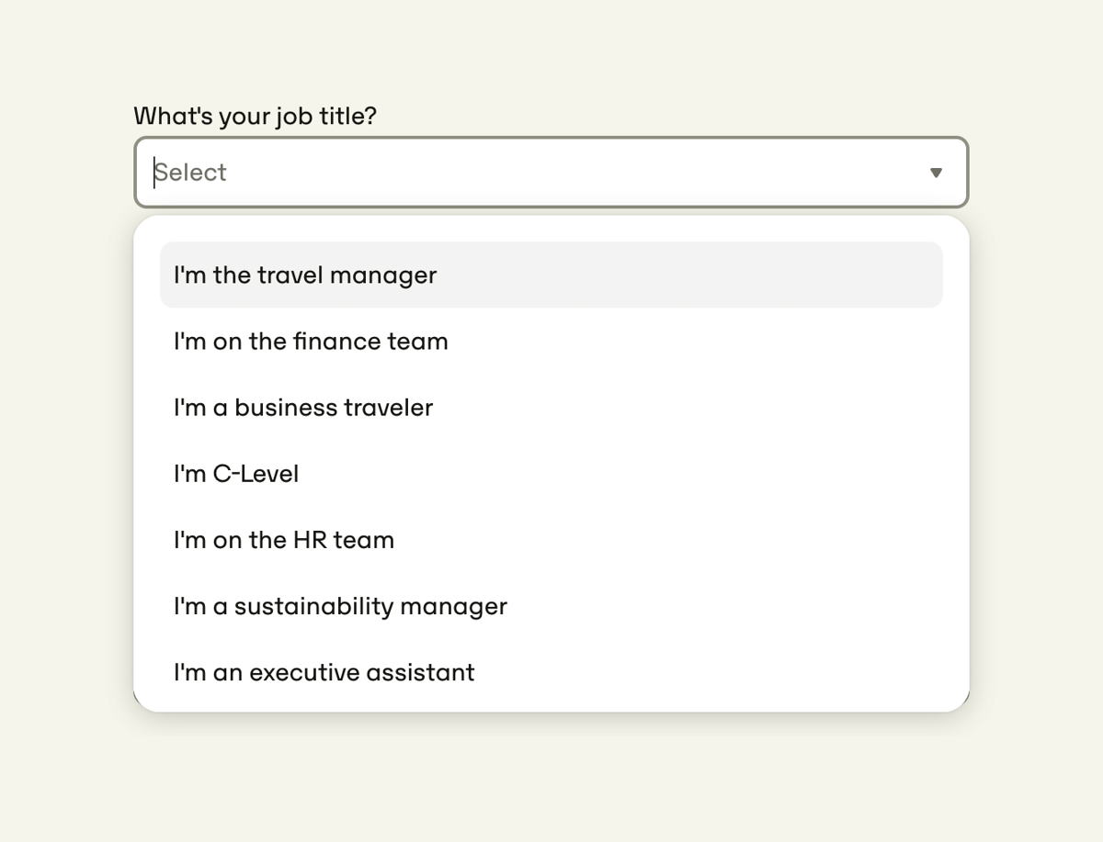The height and width of the screenshot is (842, 1103).
Task: Pick "I'm an executive assistant" option
Action: [323, 671]
